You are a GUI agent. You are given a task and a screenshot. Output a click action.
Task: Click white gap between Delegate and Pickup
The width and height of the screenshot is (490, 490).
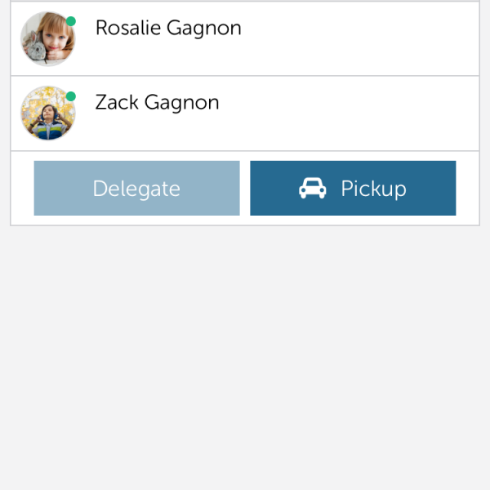pyautogui.click(x=245, y=188)
